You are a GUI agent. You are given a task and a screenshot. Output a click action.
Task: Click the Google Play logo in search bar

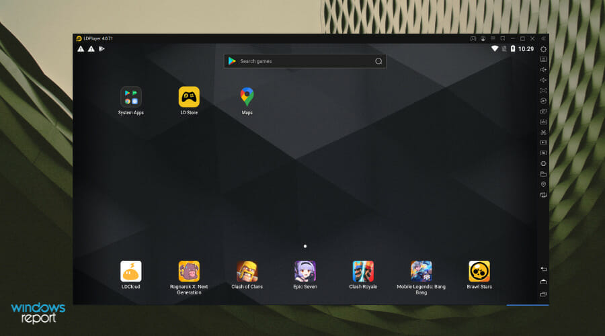point(232,61)
